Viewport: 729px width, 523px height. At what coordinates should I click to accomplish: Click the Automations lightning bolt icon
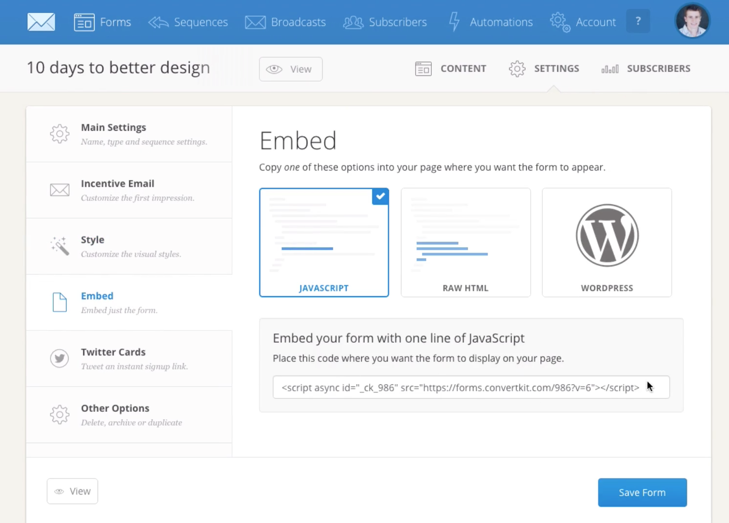click(x=454, y=22)
